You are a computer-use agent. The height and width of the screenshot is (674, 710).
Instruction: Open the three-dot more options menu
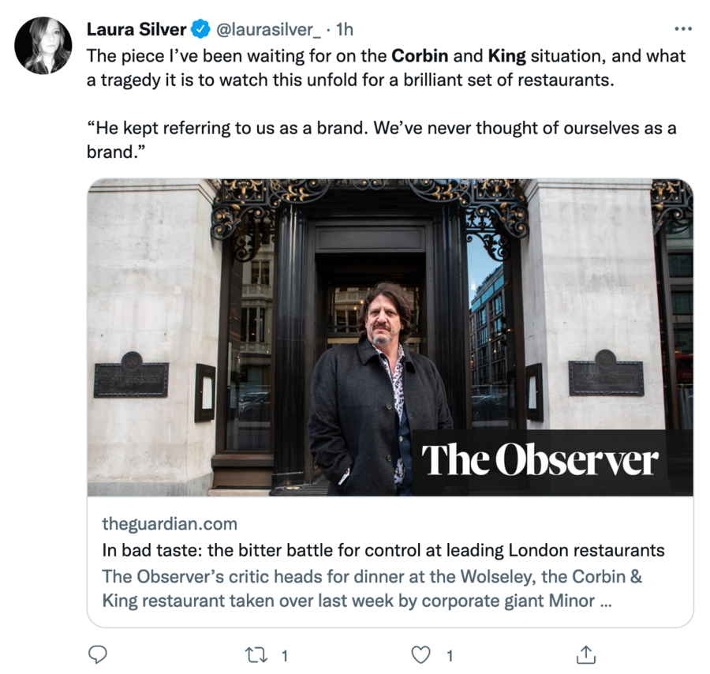[682, 29]
